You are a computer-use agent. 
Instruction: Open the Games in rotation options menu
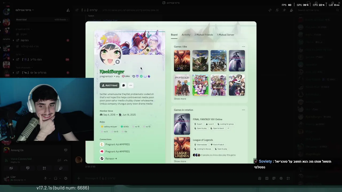point(243,110)
